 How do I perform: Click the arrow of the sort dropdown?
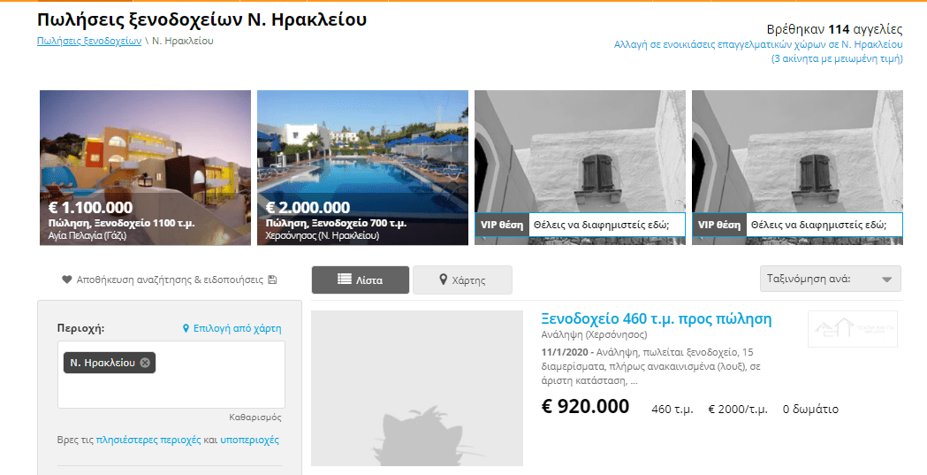pyautogui.click(x=886, y=280)
